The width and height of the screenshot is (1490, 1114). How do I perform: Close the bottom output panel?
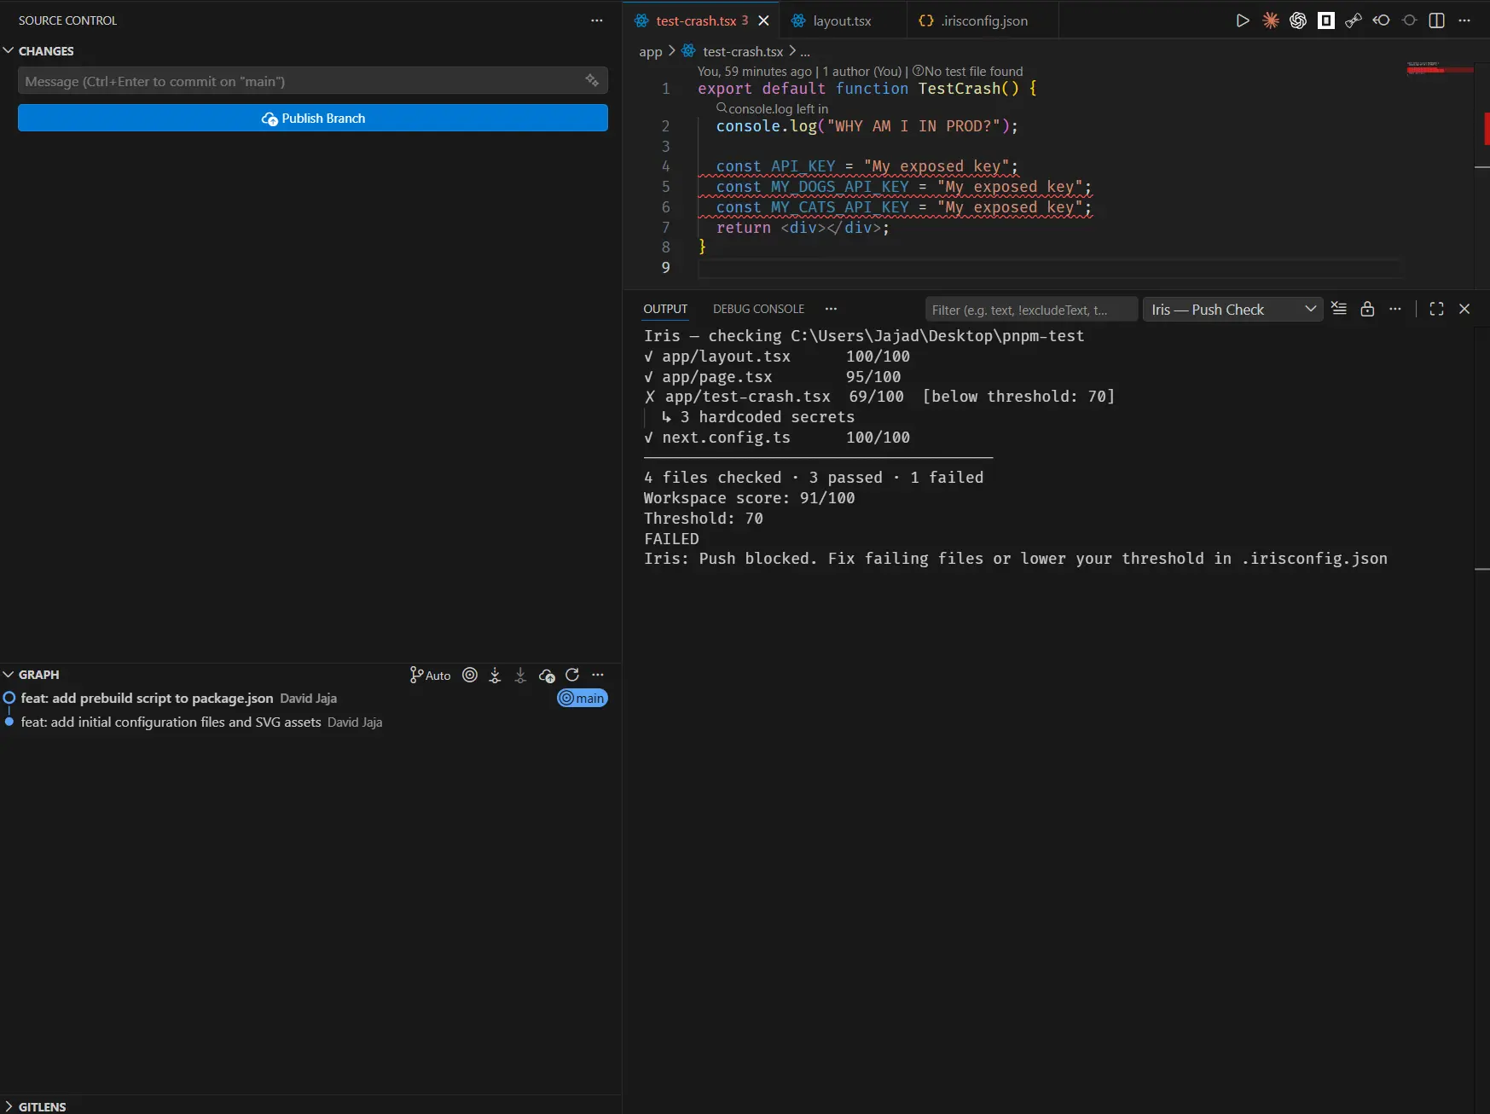coord(1464,309)
